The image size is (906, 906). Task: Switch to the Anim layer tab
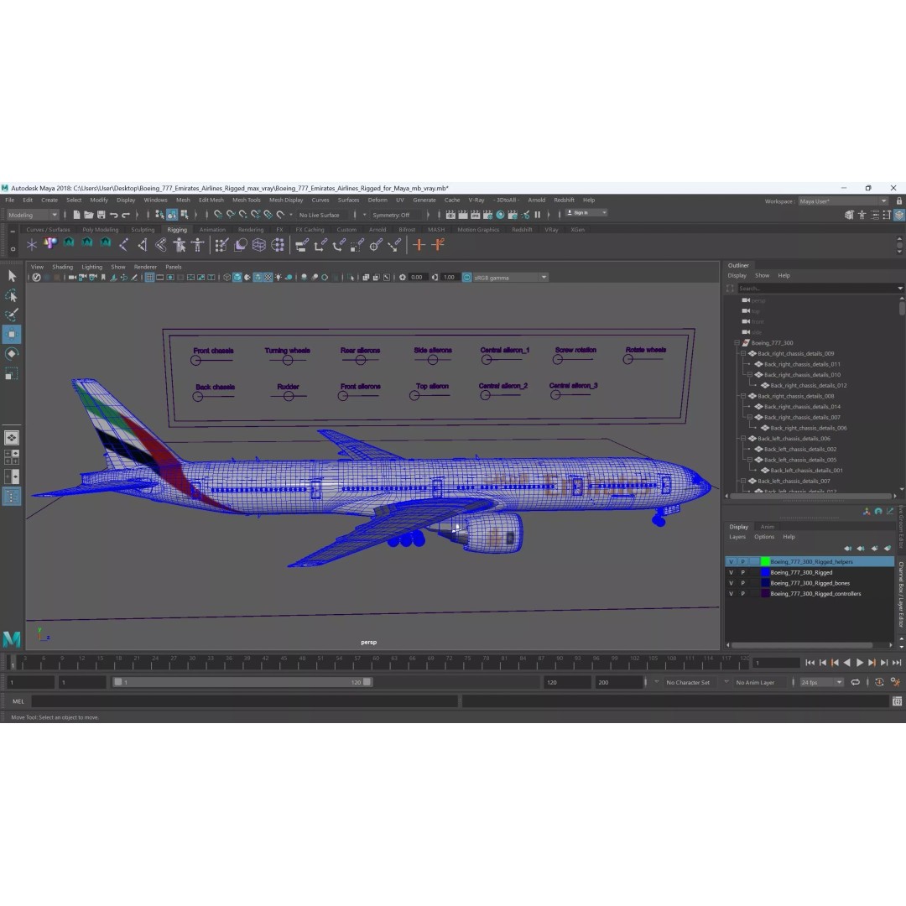tap(768, 527)
